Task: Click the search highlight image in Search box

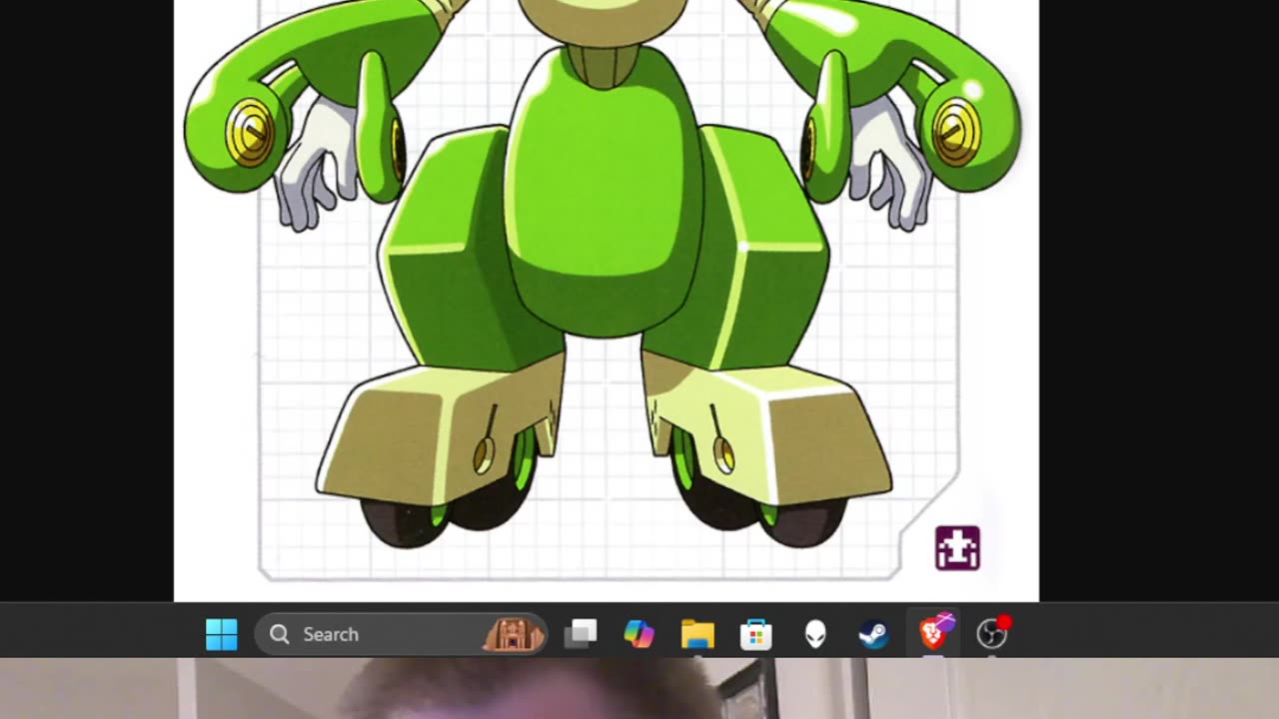Action: click(x=513, y=634)
